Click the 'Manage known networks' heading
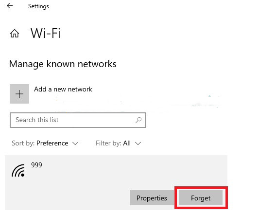Screen dimensions: 276x215 click(63, 64)
